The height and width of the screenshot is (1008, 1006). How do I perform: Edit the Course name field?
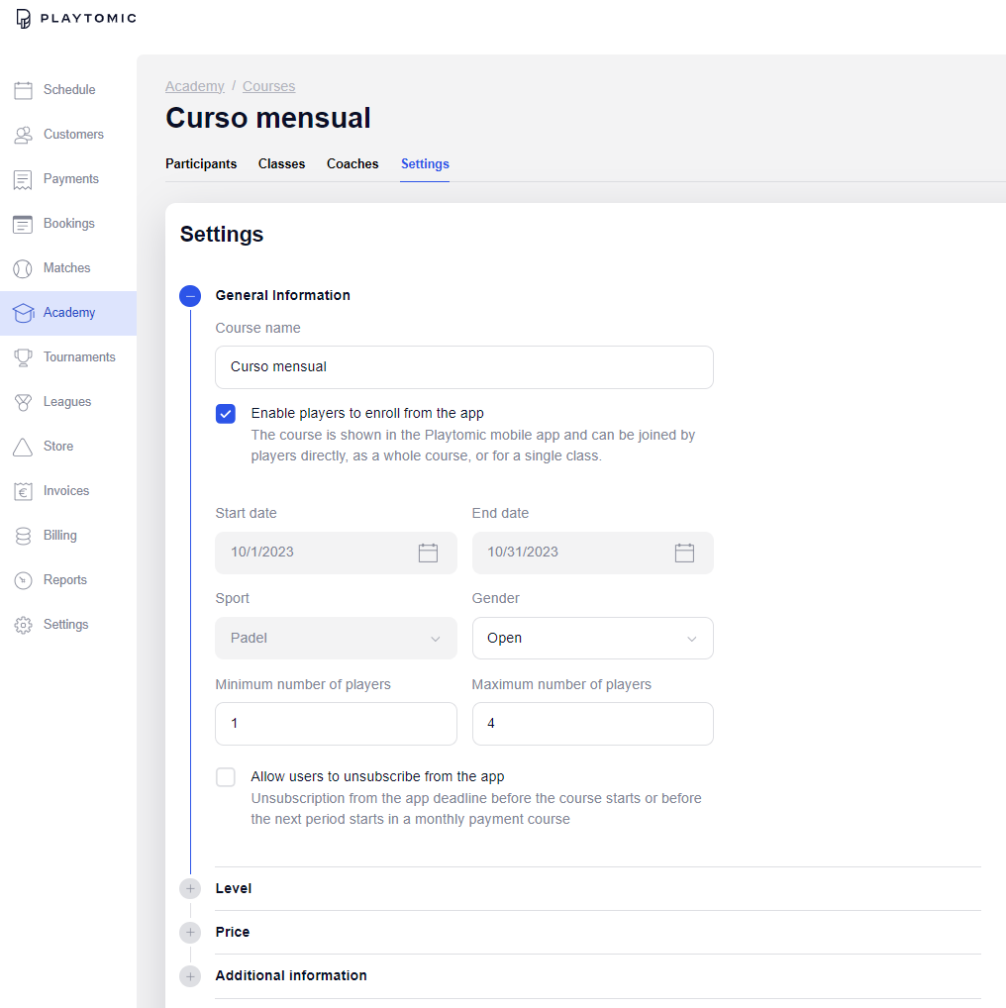click(463, 367)
